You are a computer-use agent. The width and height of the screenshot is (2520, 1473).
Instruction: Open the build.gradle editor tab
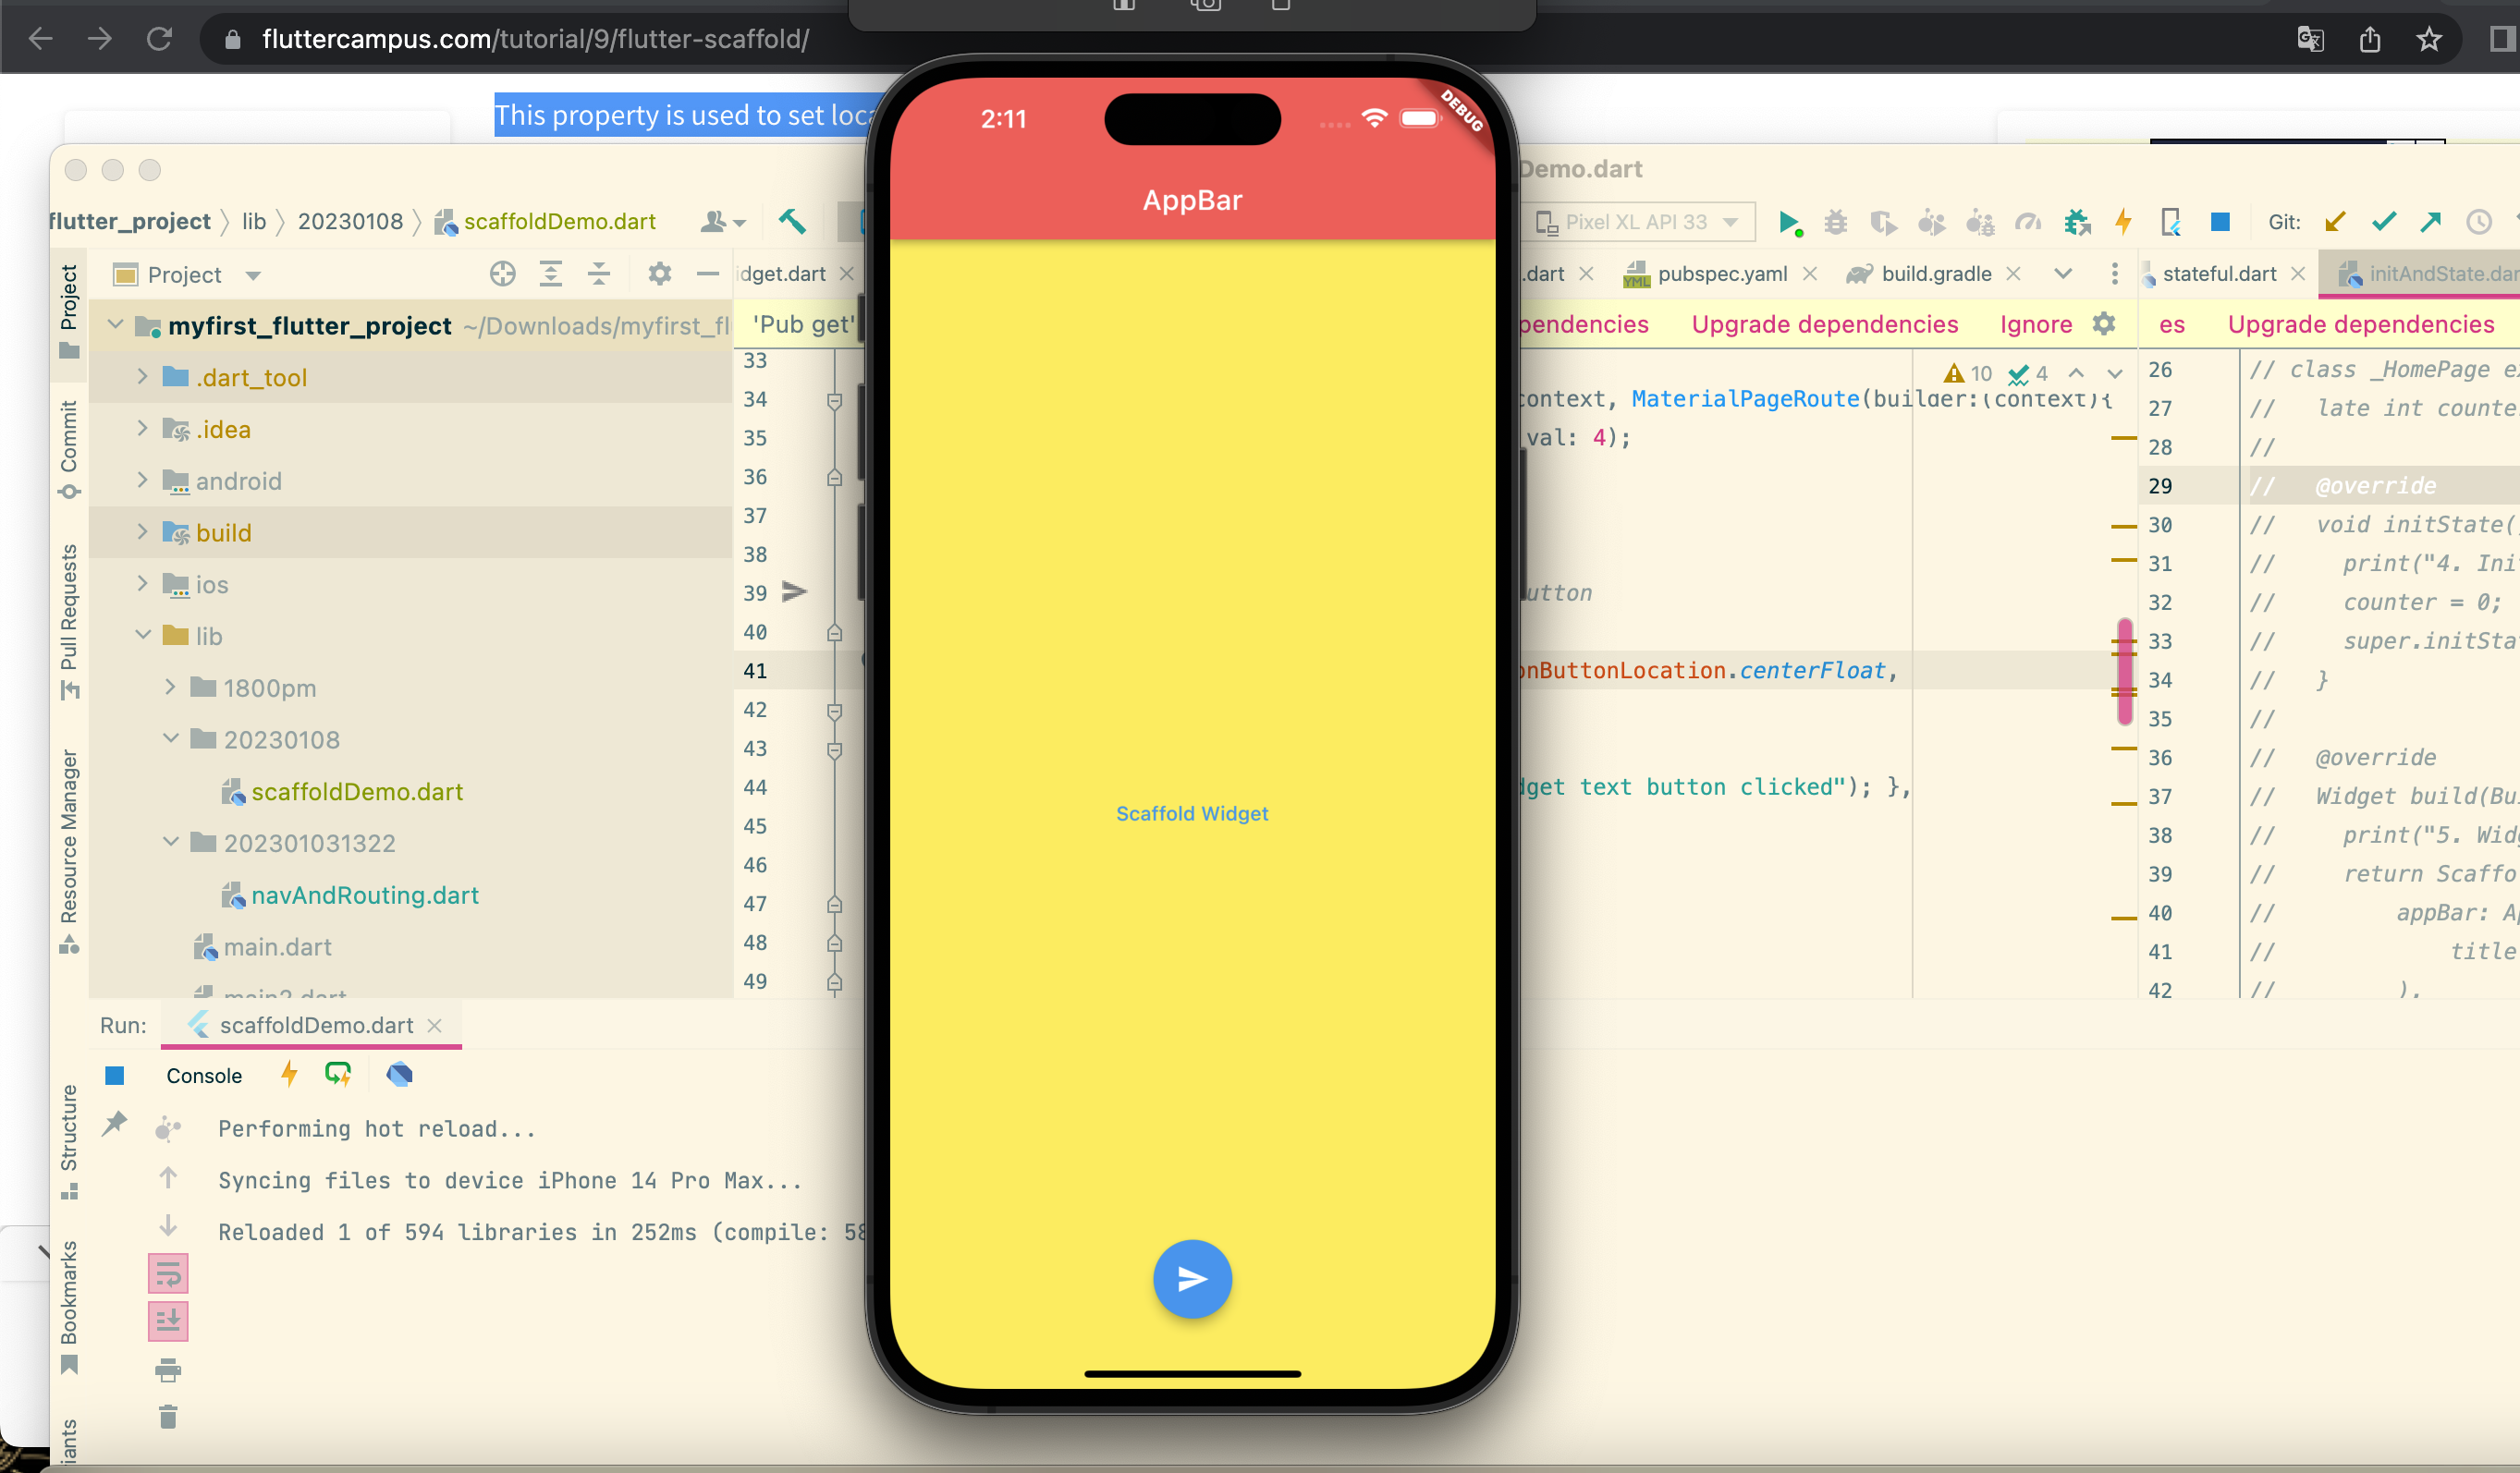(x=1935, y=274)
